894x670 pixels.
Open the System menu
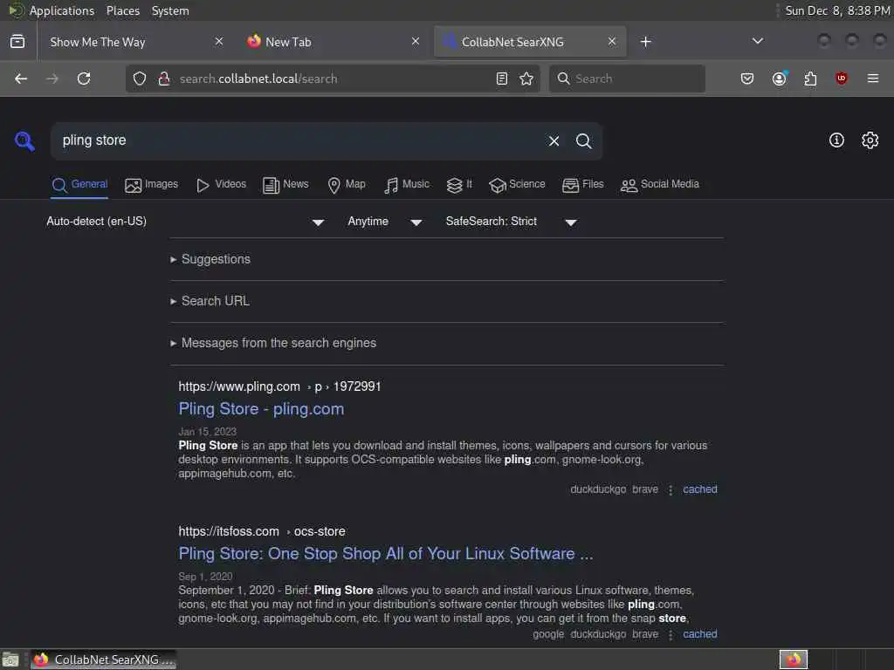click(170, 10)
